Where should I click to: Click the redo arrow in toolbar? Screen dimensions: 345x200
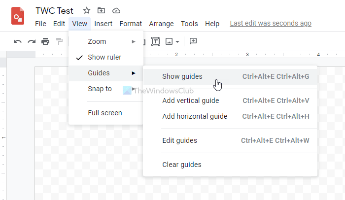pyautogui.click(x=32, y=41)
